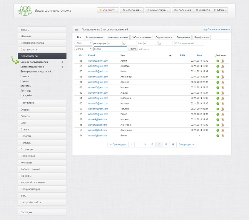The image size is (249, 220).
Task: Open the Тип filter dropdown
Action: point(83,43)
